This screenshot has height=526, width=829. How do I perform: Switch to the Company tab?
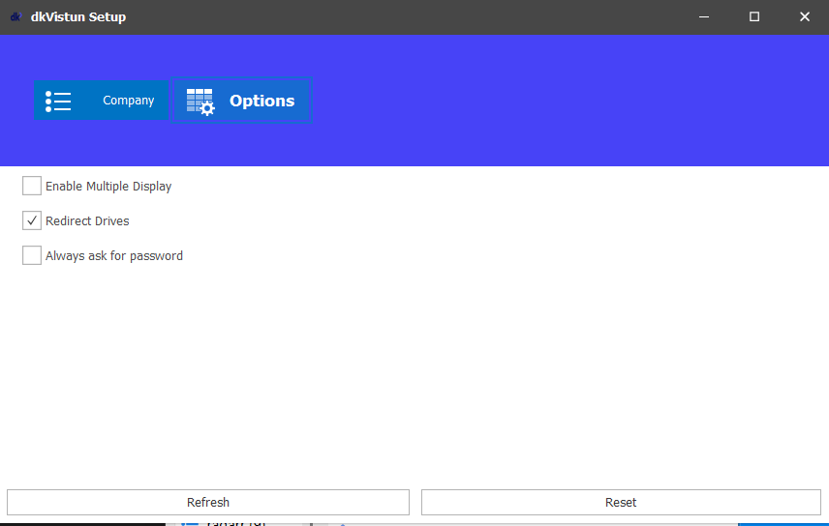(x=128, y=101)
